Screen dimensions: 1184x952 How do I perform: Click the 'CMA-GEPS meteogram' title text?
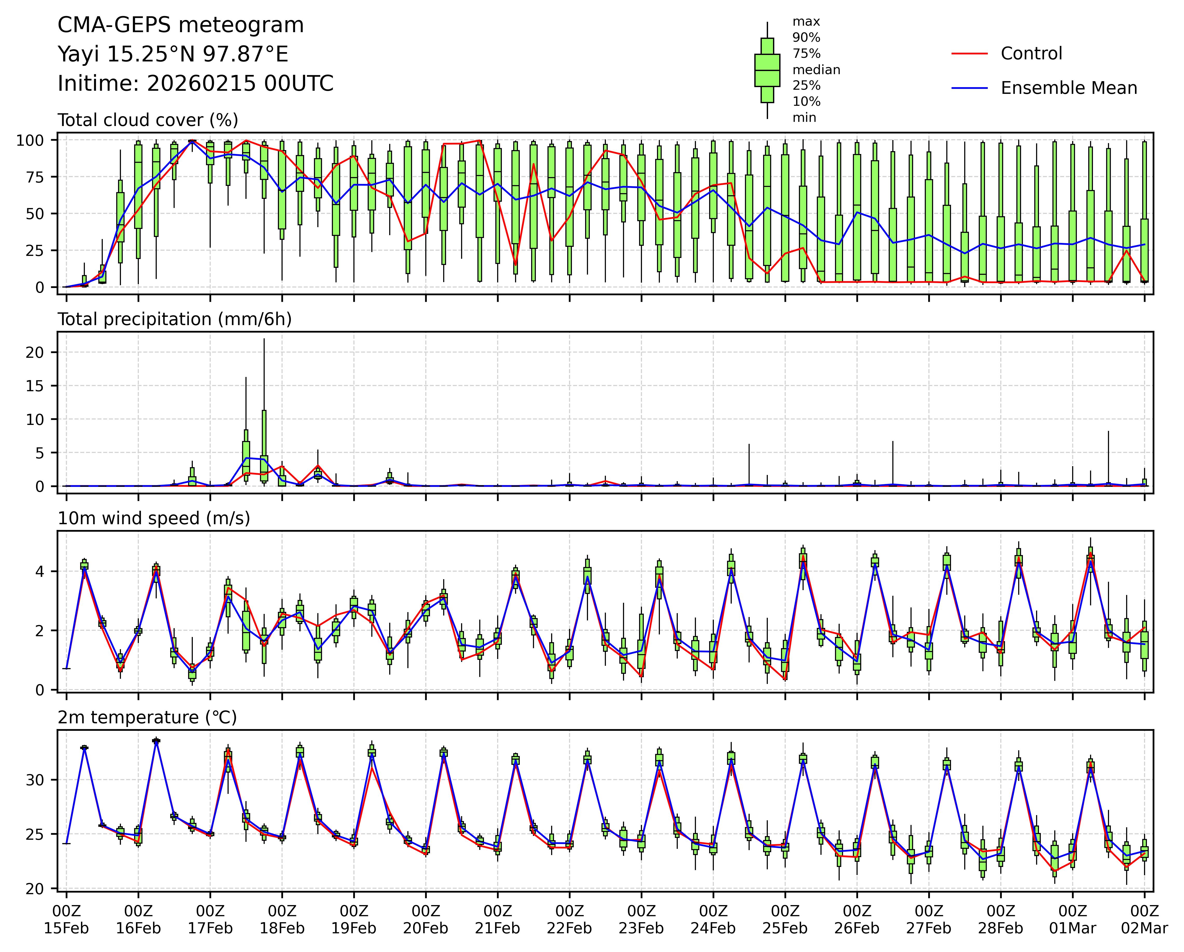pyautogui.click(x=181, y=25)
